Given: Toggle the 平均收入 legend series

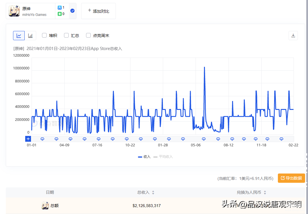Looking at the screenshot, I should 163,157.
